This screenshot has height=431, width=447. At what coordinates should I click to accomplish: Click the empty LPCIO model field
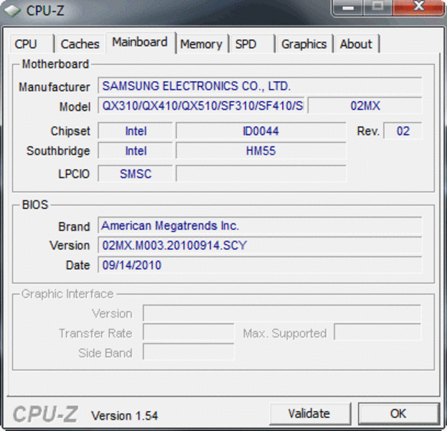261,173
